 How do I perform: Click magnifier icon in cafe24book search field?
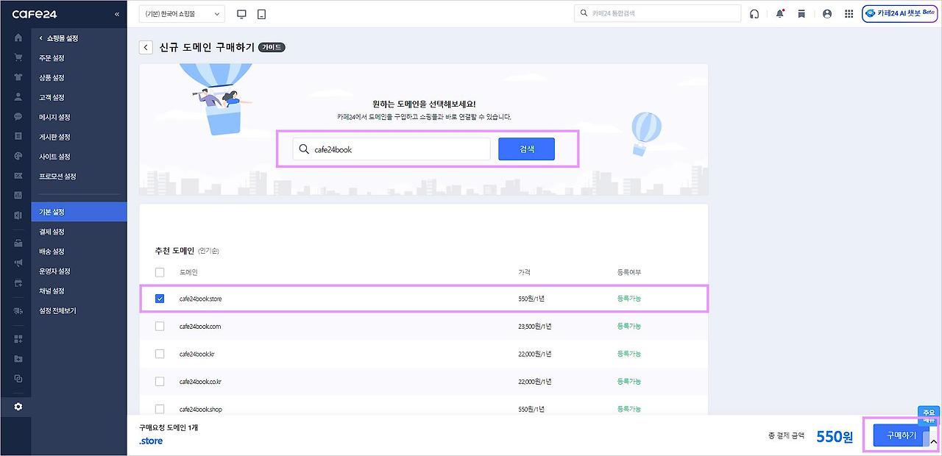point(303,149)
